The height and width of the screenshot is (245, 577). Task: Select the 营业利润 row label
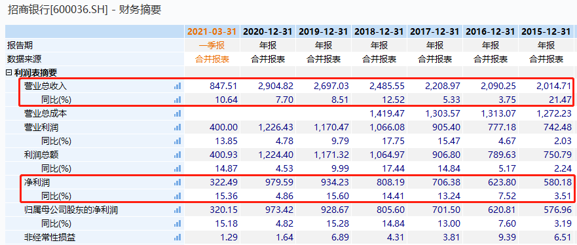[x=41, y=127]
